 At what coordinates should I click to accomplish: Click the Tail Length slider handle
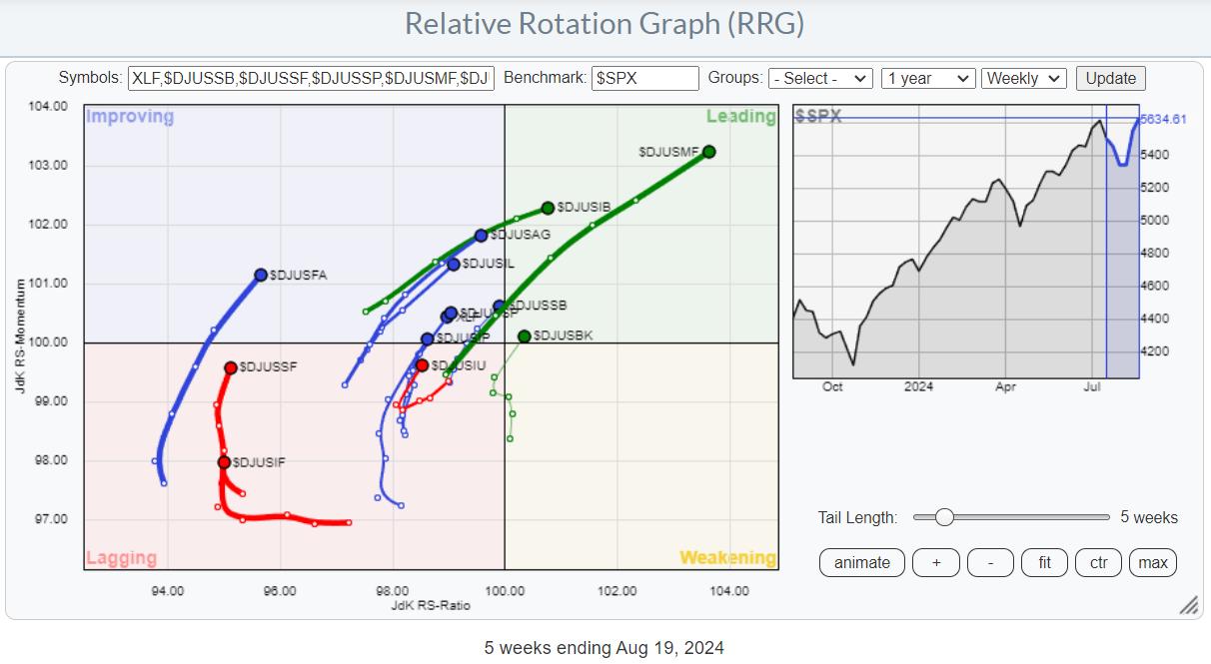point(944,517)
